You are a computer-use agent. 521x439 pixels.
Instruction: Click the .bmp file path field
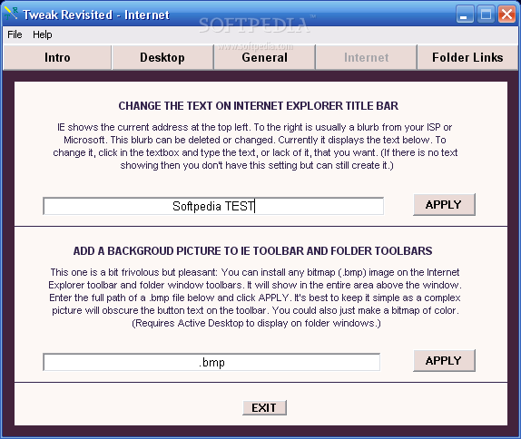click(211, 362)
